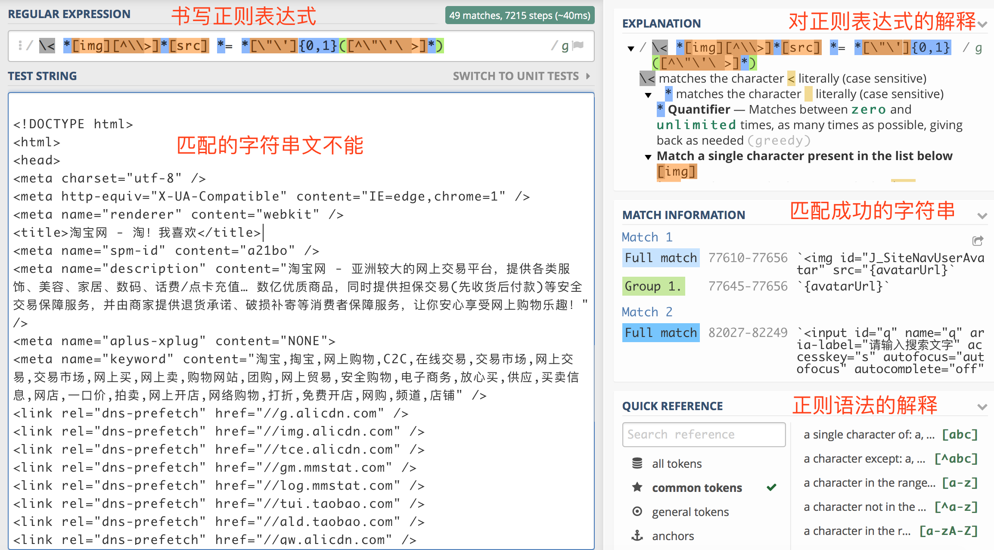Viewport: 994px width, 550px height.
Task: Collapse the Match Information panel chevron
Action: [x=982, y=216]
